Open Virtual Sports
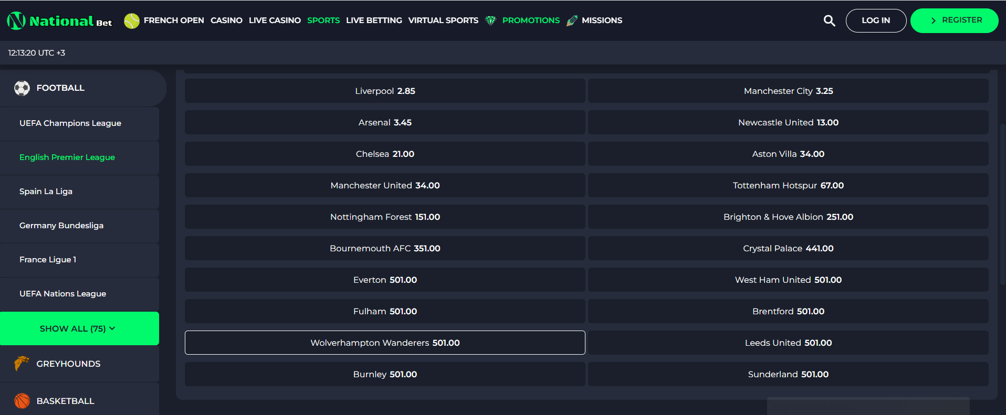Viewport: 1006px width, 415px height. 443,20
